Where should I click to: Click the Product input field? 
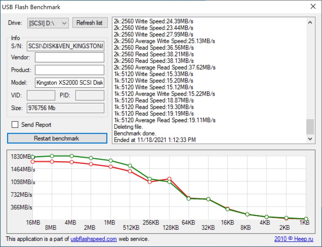pyautogui.click(x=70, y=70)
